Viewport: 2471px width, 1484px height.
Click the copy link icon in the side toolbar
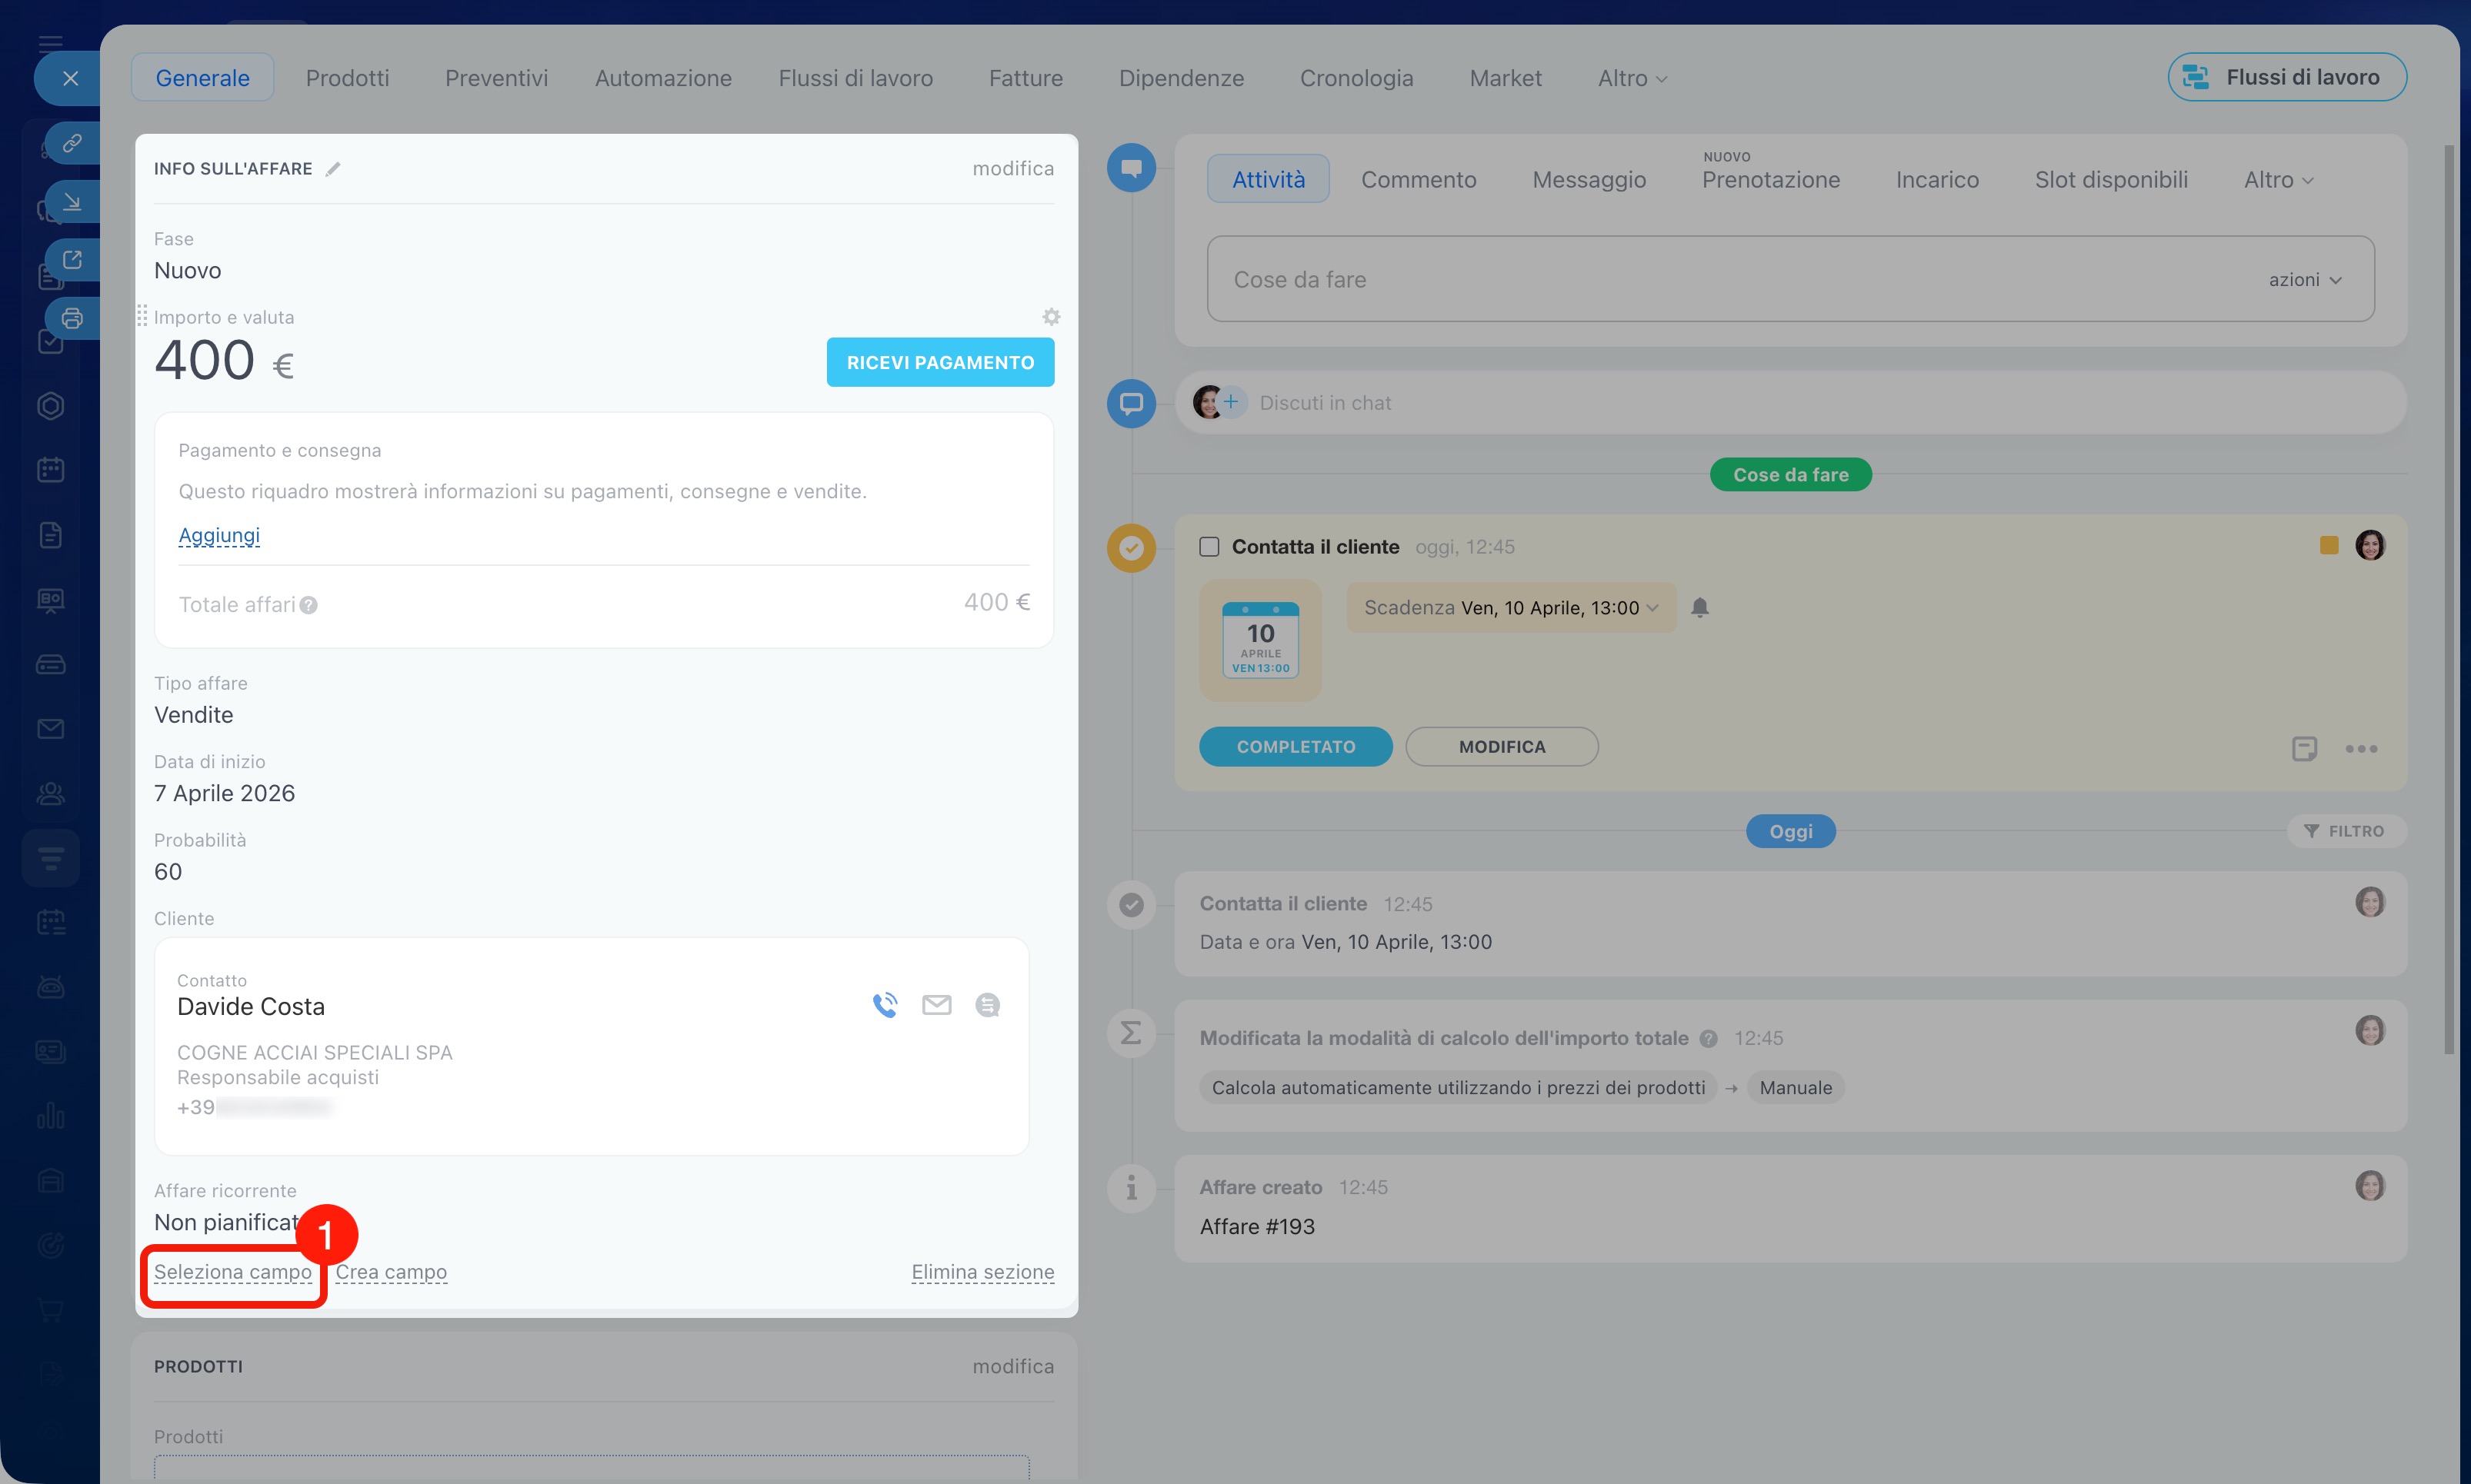coord(72,144)
